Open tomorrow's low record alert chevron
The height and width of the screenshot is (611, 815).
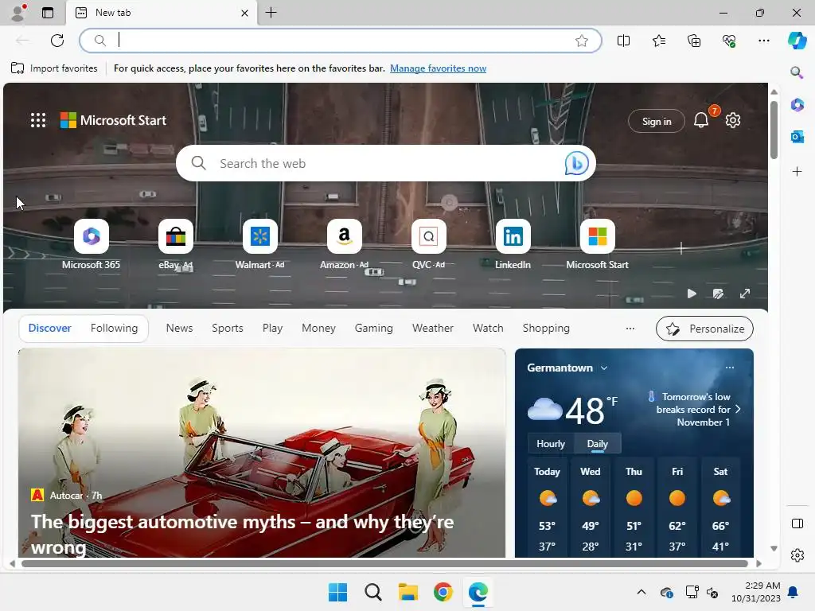click(x=738, y=409)
